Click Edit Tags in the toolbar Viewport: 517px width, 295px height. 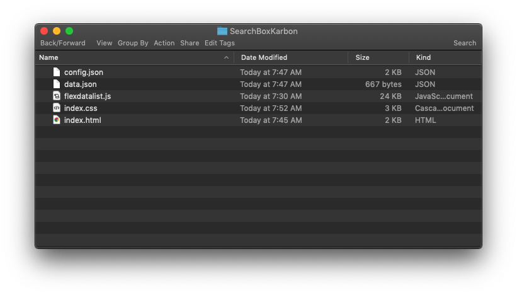pos(220,43)
